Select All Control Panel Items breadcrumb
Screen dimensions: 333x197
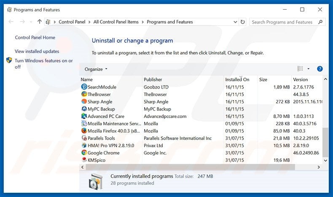coord(116,22)
